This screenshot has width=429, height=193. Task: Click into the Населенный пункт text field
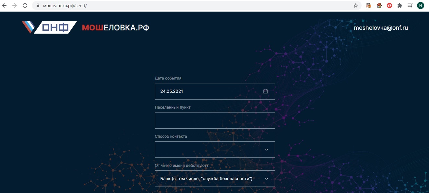click(x=215, y=120)
